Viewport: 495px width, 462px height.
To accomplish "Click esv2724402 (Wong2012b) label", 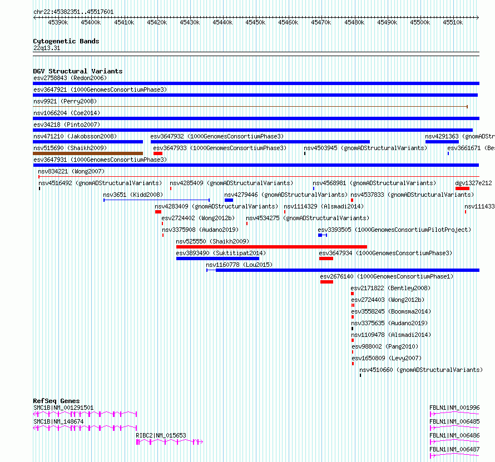I will 198,218.
